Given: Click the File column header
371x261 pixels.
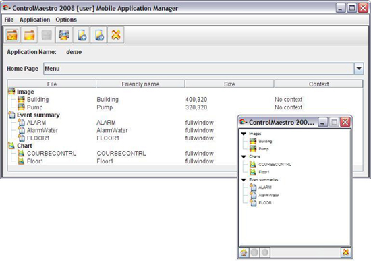Looking at the screenshot, I should (52, 84).
